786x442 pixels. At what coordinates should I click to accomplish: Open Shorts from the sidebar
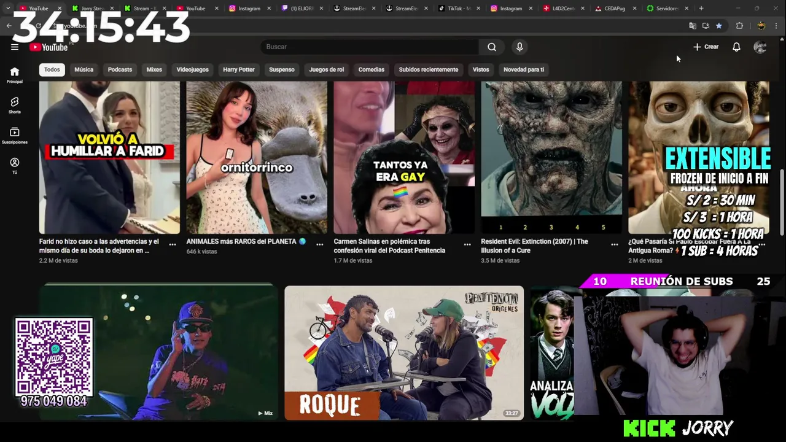15,105
